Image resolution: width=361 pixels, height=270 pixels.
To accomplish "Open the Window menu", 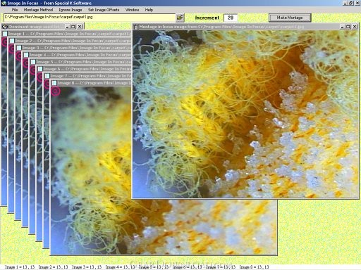I will point(132,10).
